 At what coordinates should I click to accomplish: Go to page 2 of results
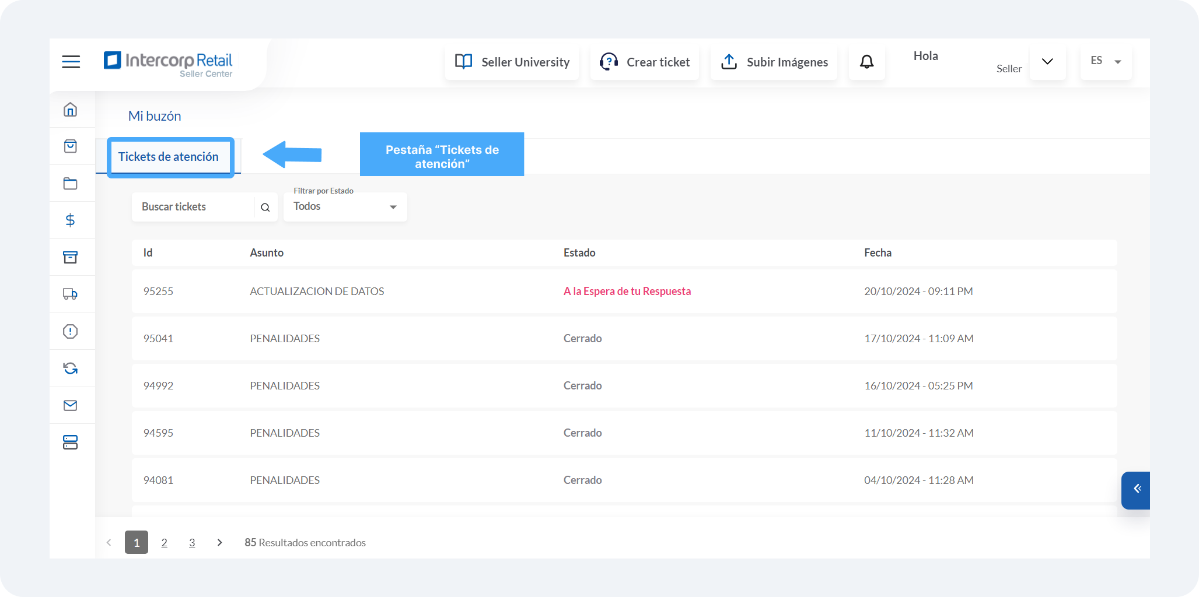pyautogui.click(x=165, y=543)
